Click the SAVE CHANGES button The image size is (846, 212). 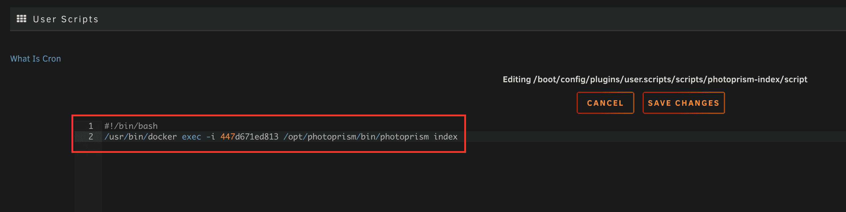click(684, 103)
